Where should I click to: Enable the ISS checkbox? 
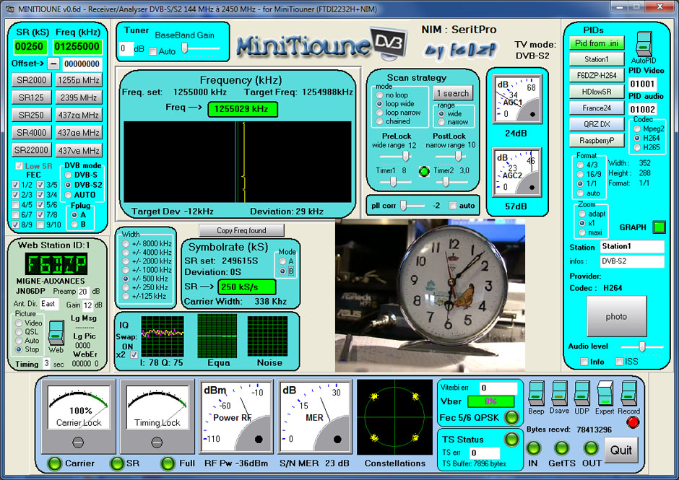(x=619, y=362)
